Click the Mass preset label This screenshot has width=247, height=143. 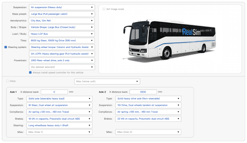coord(19,14)
